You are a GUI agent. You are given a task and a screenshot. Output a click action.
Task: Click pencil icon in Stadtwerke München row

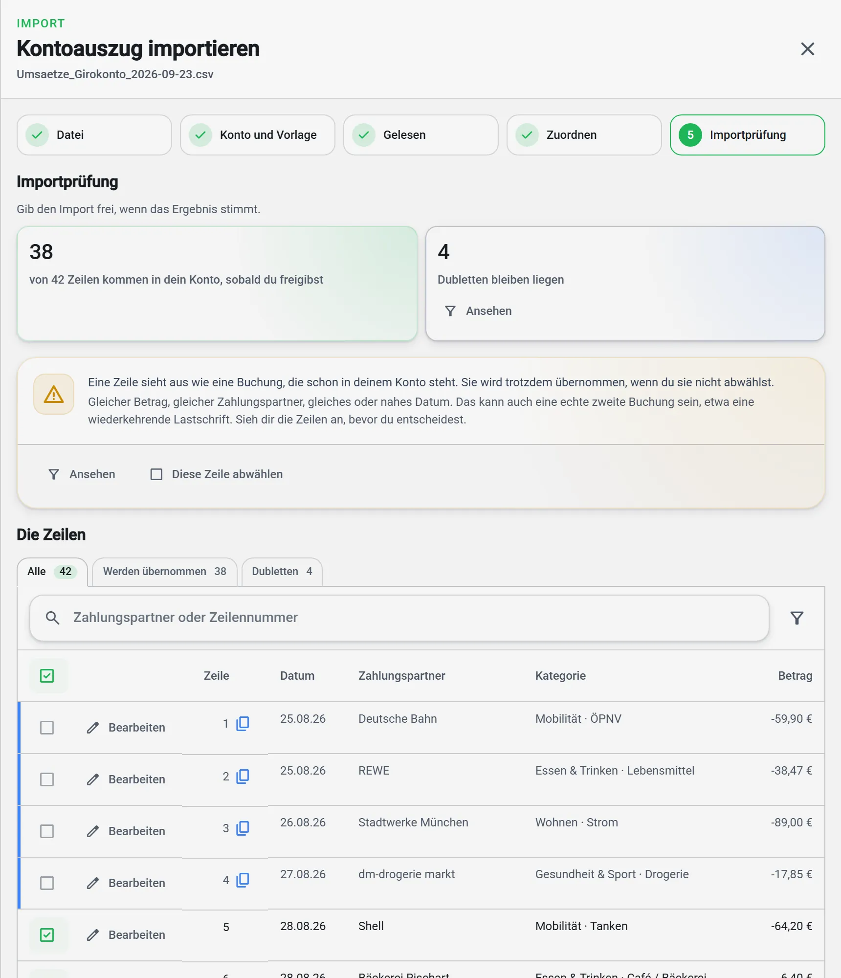pyautogui.click(x=93, y=831)
